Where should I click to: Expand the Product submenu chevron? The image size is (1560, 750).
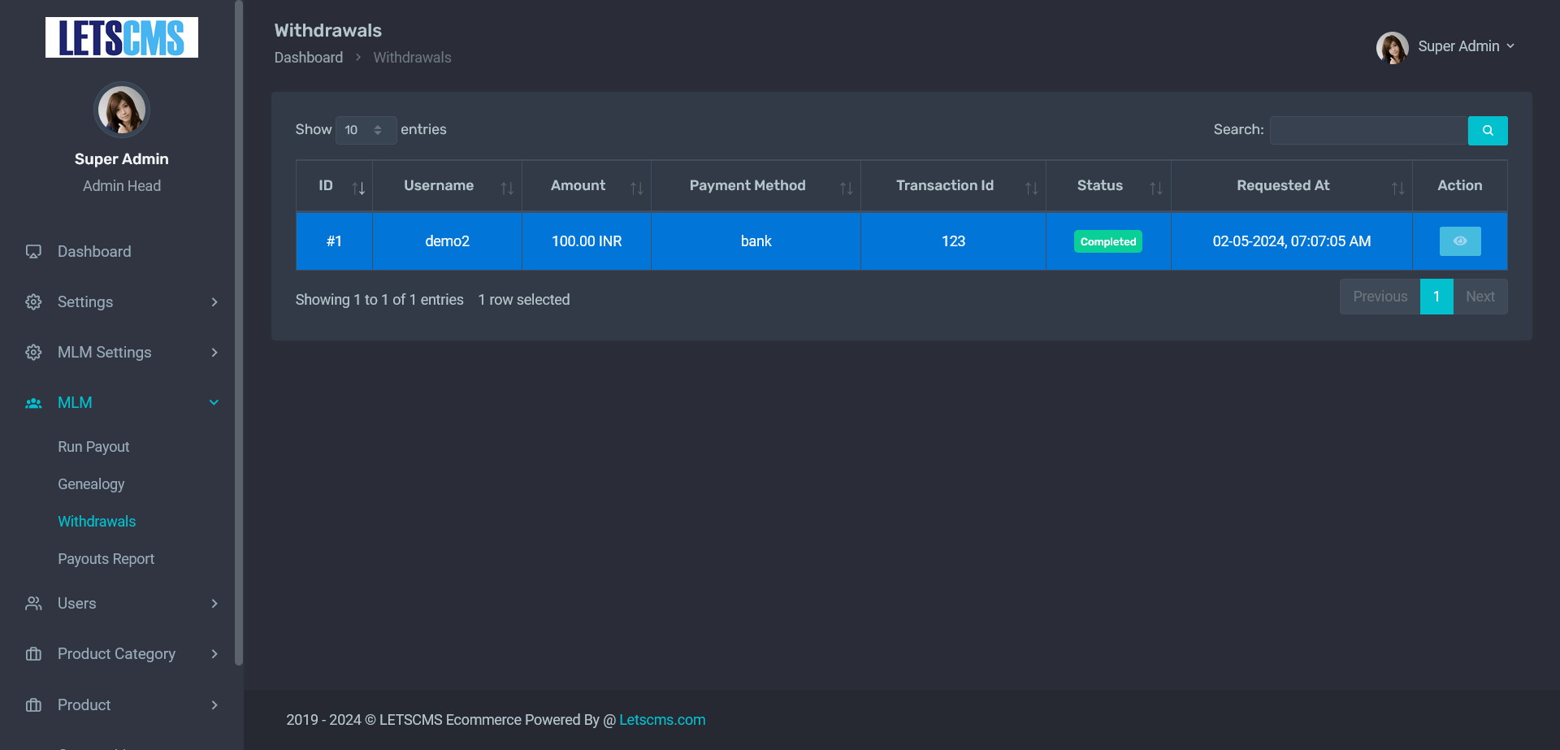pyautogui.click(x=214, y=705)
